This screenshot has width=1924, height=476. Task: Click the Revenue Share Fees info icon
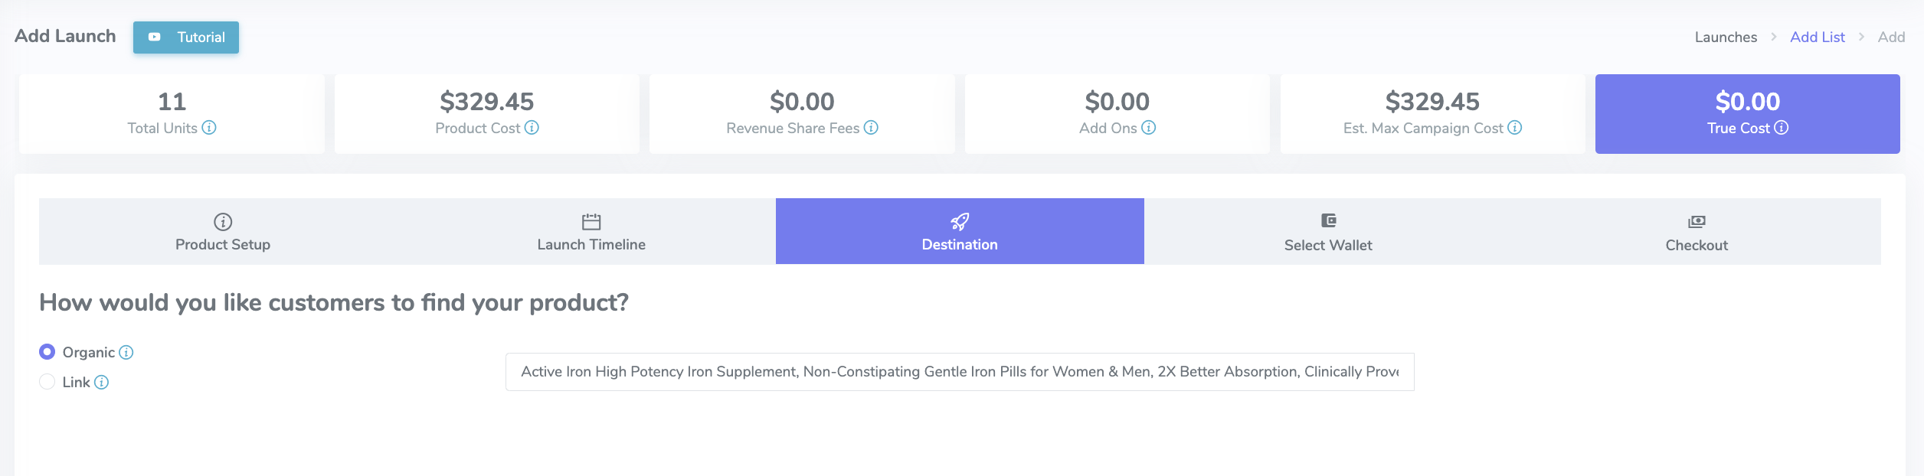[x=871, y=128]
